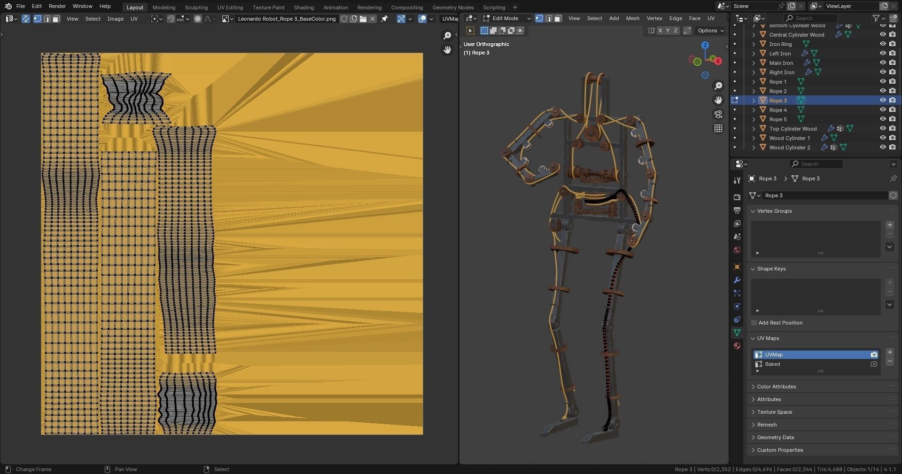This screenshot has height=474, width=902.
Task: Open the Render menu
Action: tap(57, 6)
